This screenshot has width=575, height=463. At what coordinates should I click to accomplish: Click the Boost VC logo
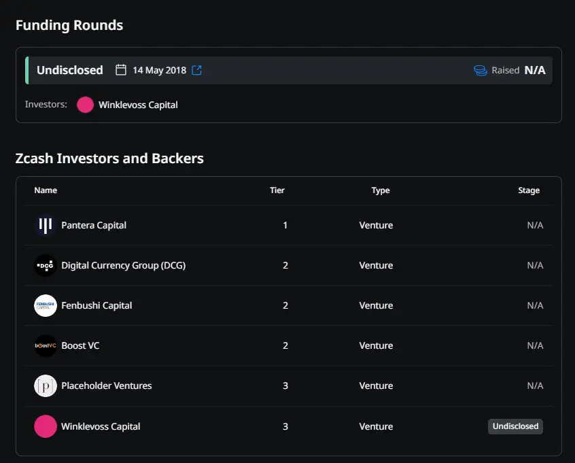click(46, 345)
